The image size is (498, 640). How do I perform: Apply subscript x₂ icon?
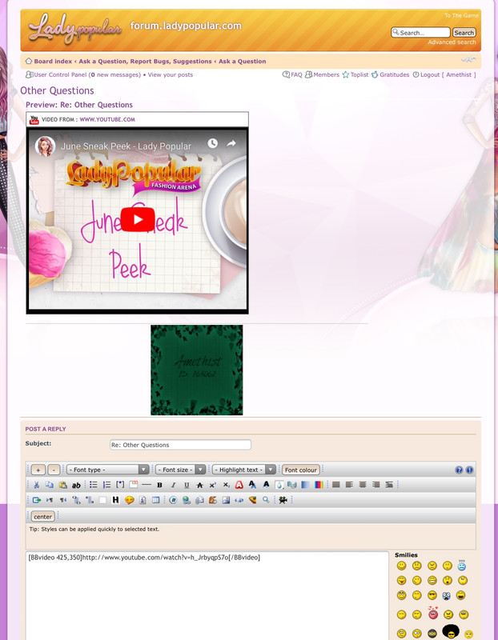pos(226,485)
